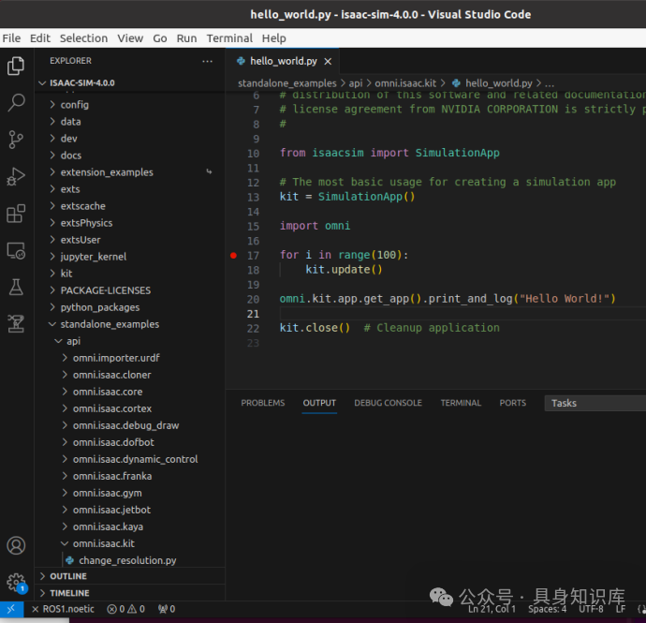
Task: Expand the OUTLINE section
Action: coord(67,576)
